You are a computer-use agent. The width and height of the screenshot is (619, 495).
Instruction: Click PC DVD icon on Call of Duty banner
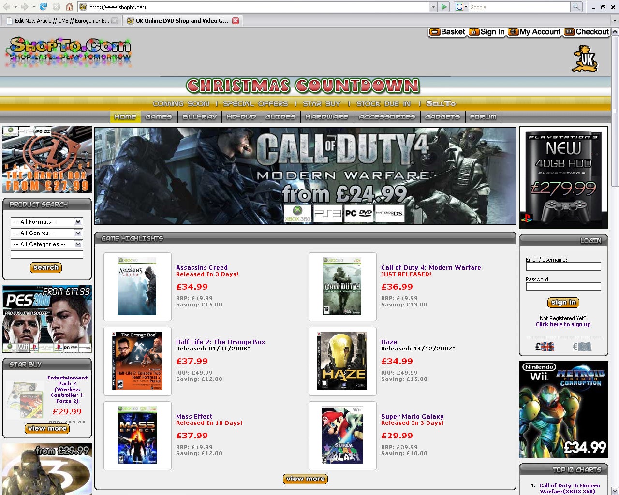click(x=358, y=213)
